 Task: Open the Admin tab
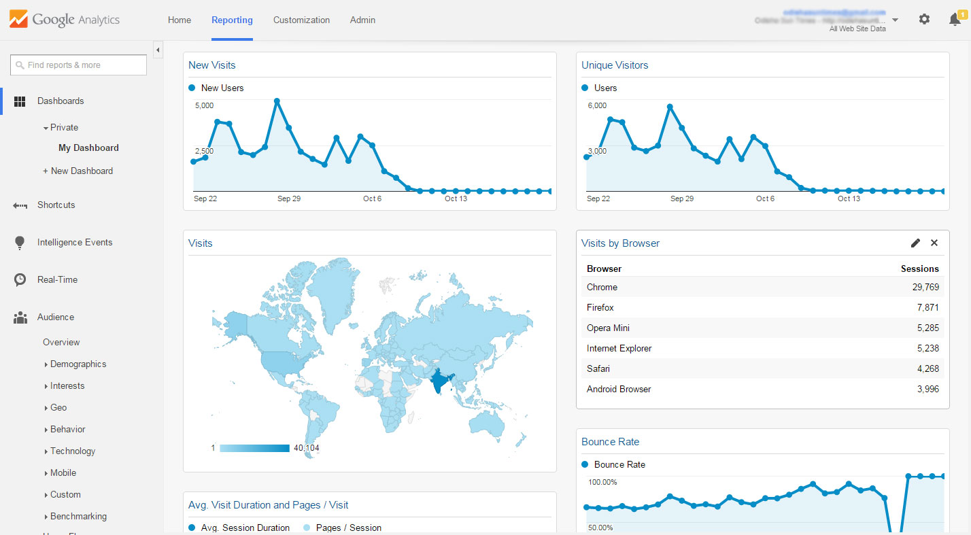click(362, 20)
